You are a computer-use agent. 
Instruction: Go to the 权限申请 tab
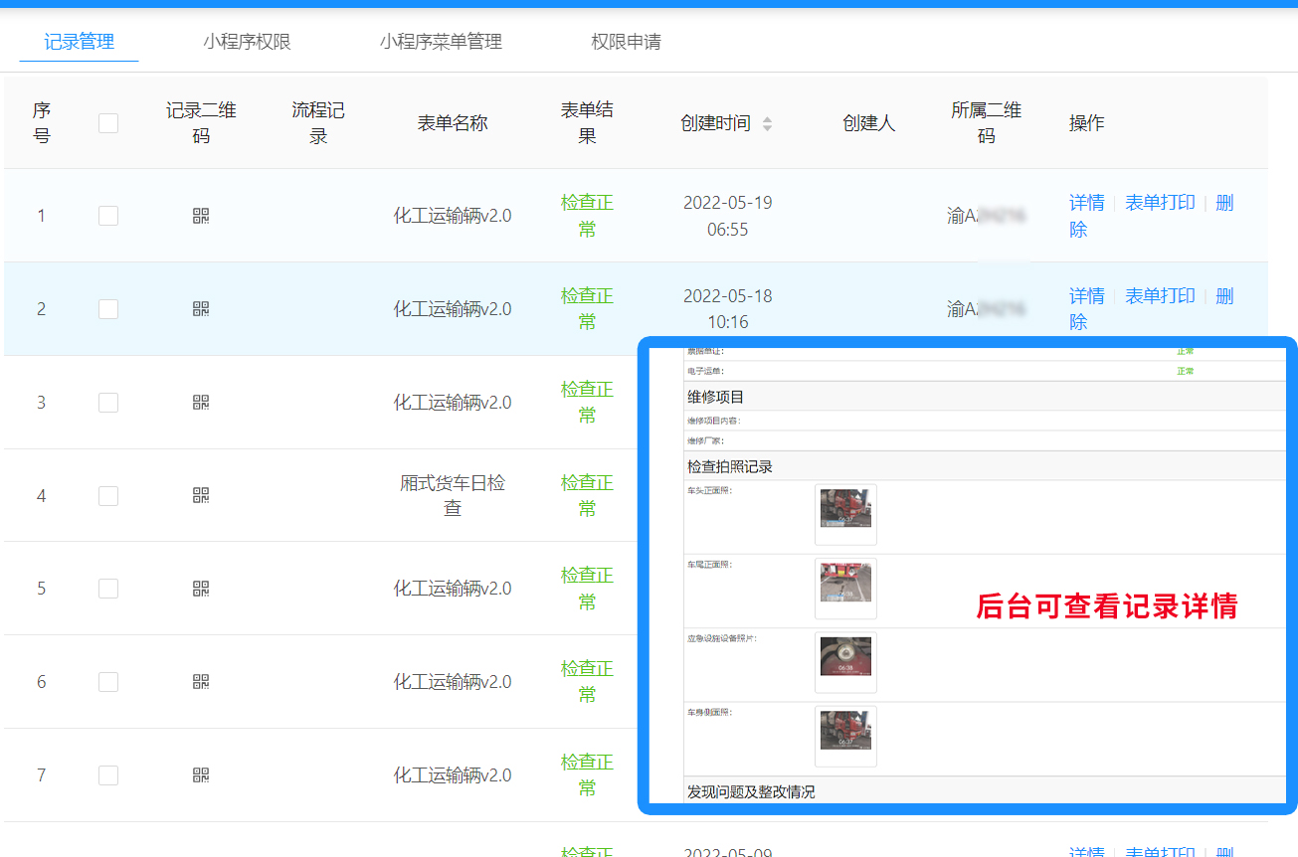tap(626, 42)
